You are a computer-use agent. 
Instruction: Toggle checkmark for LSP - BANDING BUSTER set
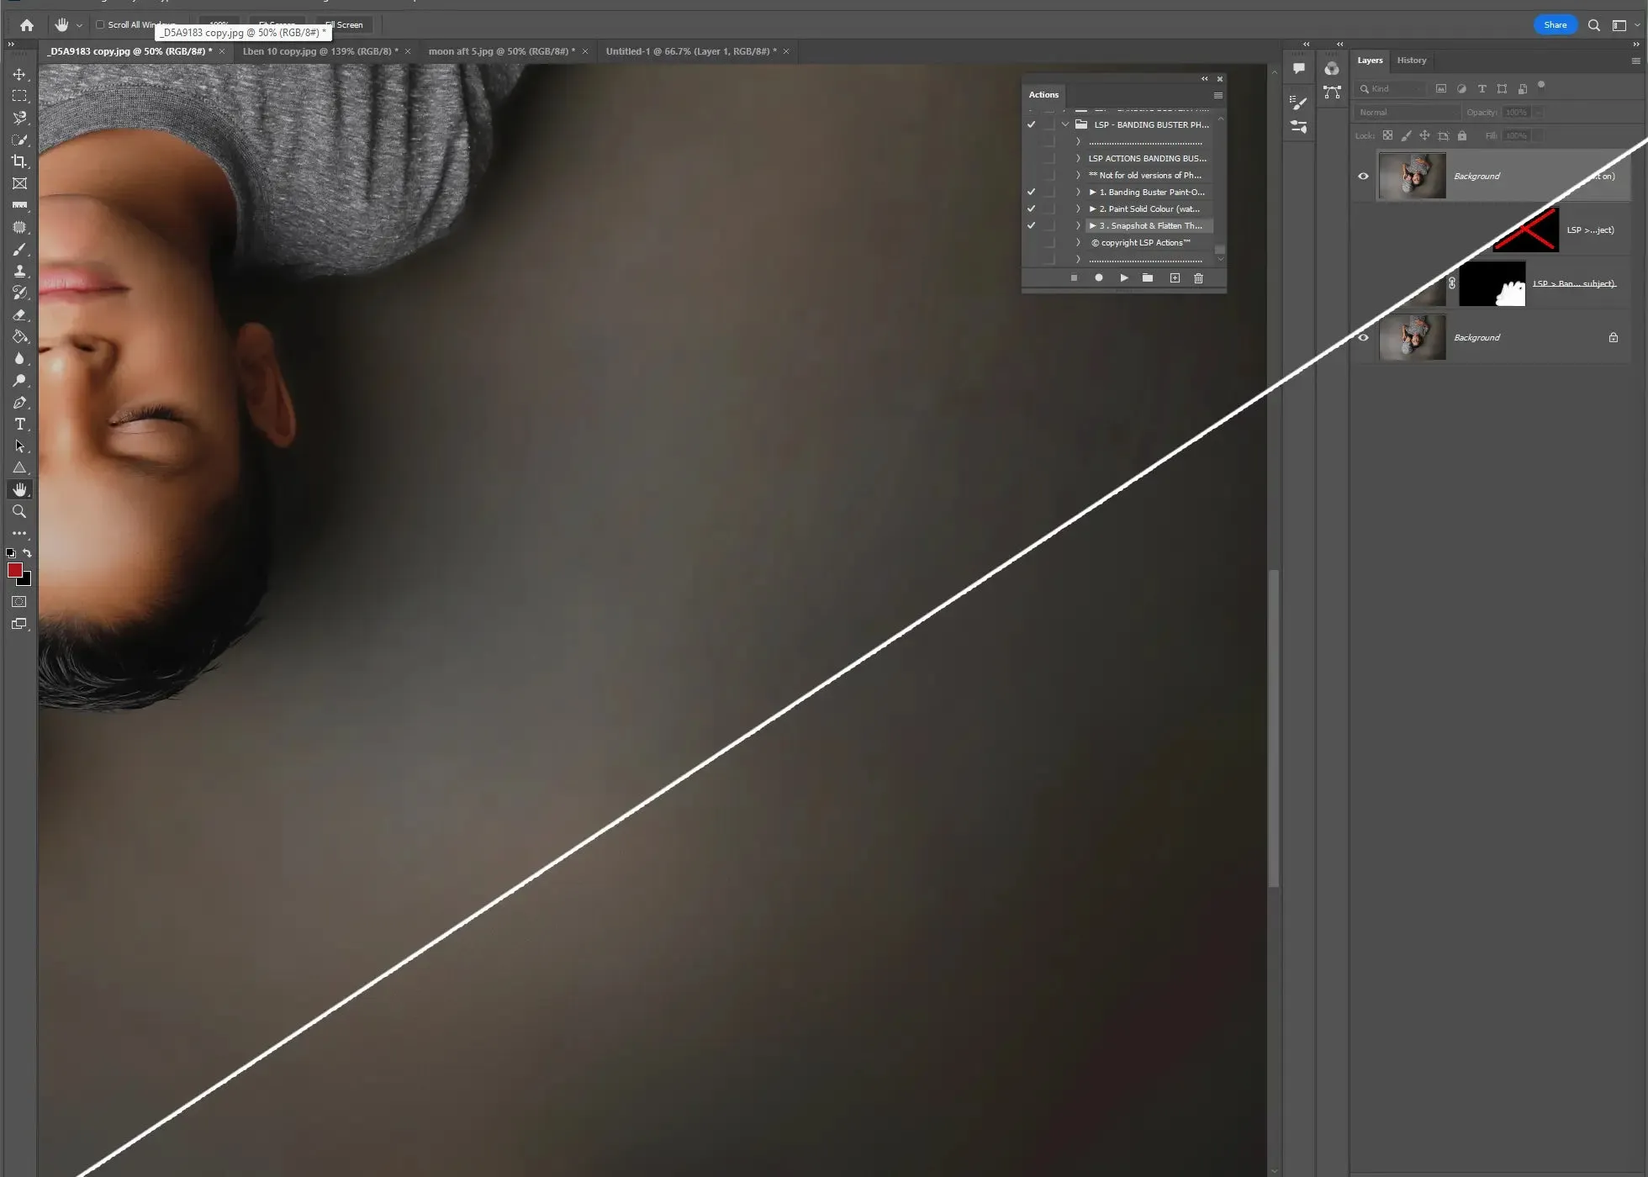[x=1031, y=124]
